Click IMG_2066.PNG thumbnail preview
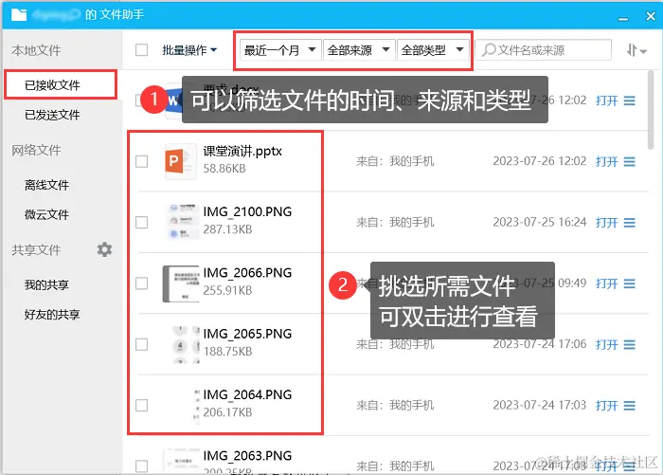This screenshot has height=475, width=663. click(181, 283)
